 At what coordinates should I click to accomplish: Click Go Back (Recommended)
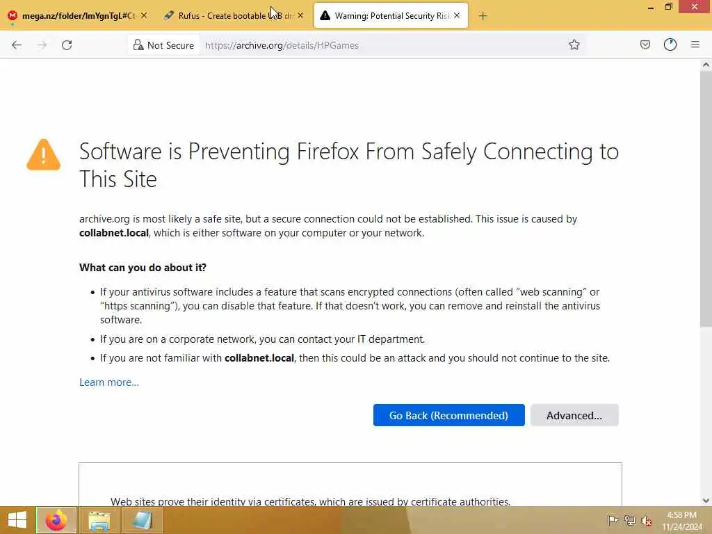(448, 415)
